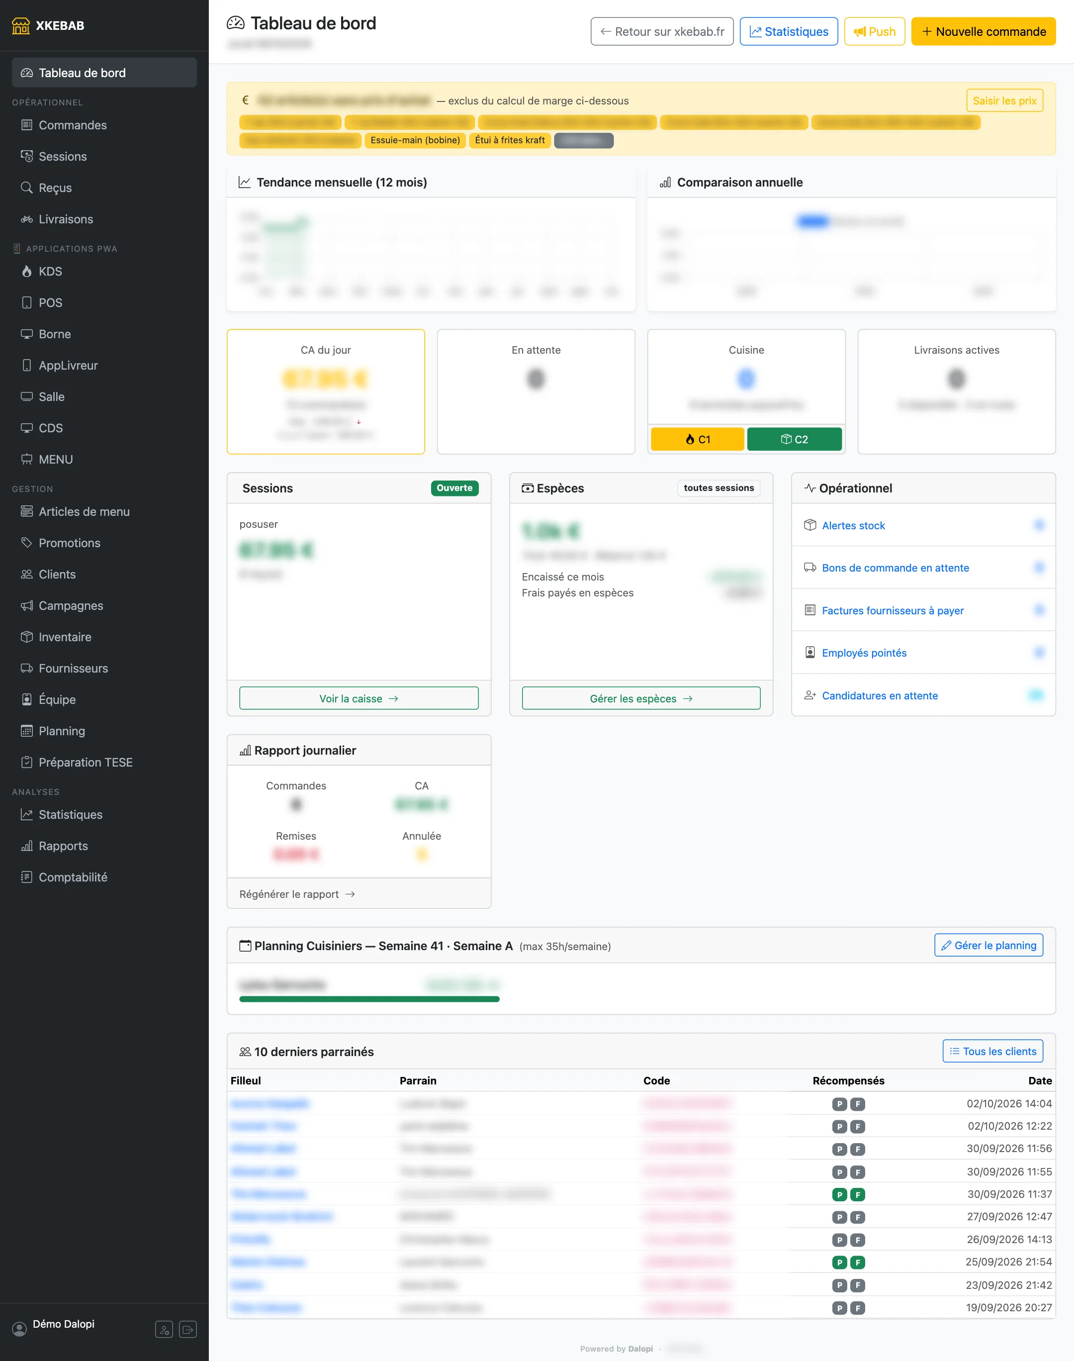Click the Démo Dalopi user avatar
Viewport: 1074px width, 1361px height.
20,1328
